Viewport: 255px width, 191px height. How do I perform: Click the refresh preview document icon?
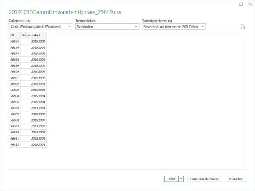click(243, 27)
